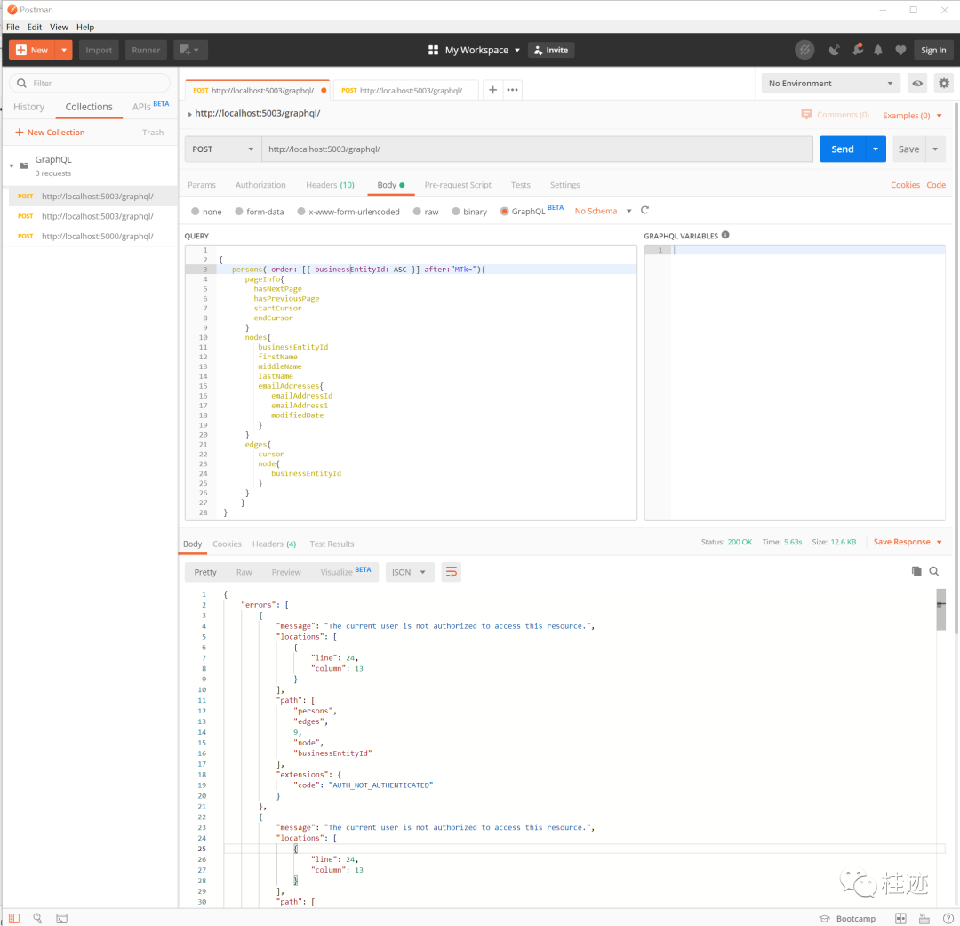Open the New button dropdown arrow
Viewport: 960px width, 926px height.
click(64, 50)
